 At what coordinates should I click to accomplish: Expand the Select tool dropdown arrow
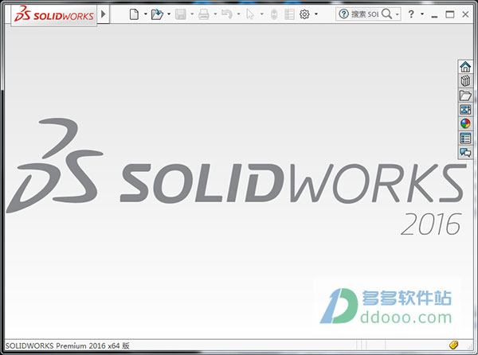[x=262, y=14]
